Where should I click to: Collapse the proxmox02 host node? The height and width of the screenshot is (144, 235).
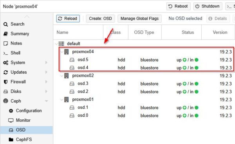[61, 76]
